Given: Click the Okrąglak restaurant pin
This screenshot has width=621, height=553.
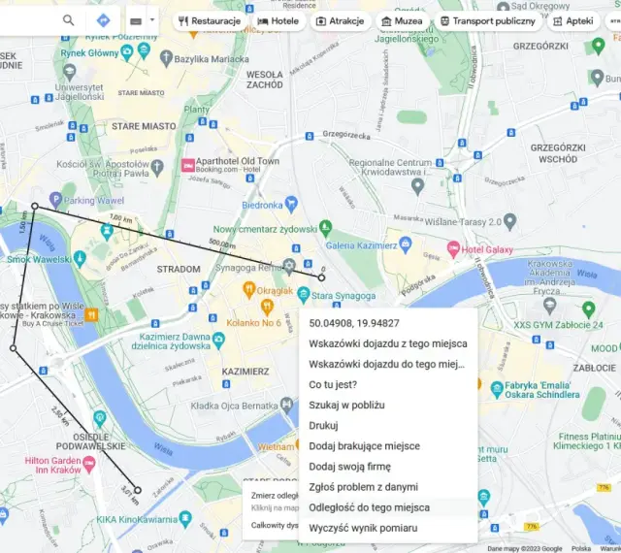Looking at the screenshot, I should click(x=248, y=289).
